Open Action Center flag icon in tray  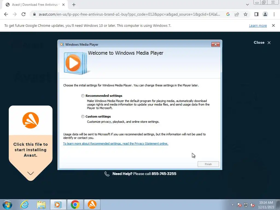(x=239, y=205)
